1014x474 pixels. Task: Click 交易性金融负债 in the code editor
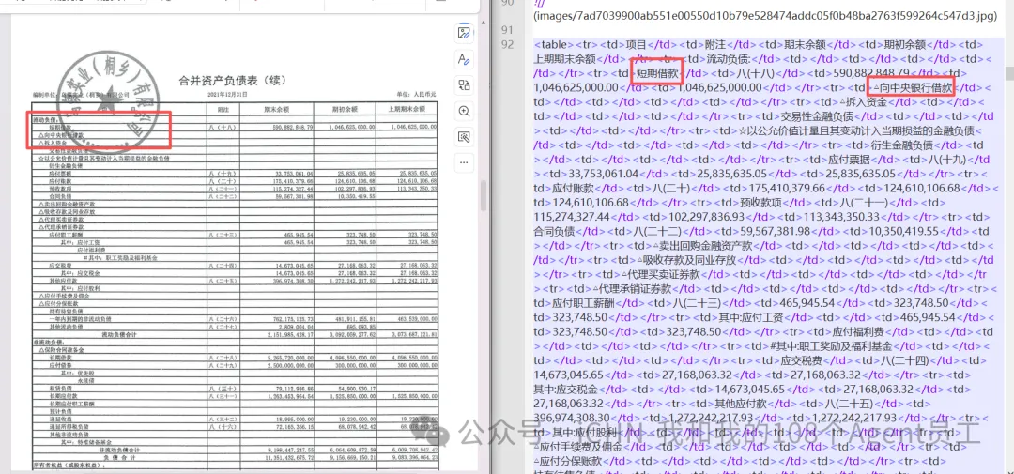pyautogui.click(x=818, y=115)
